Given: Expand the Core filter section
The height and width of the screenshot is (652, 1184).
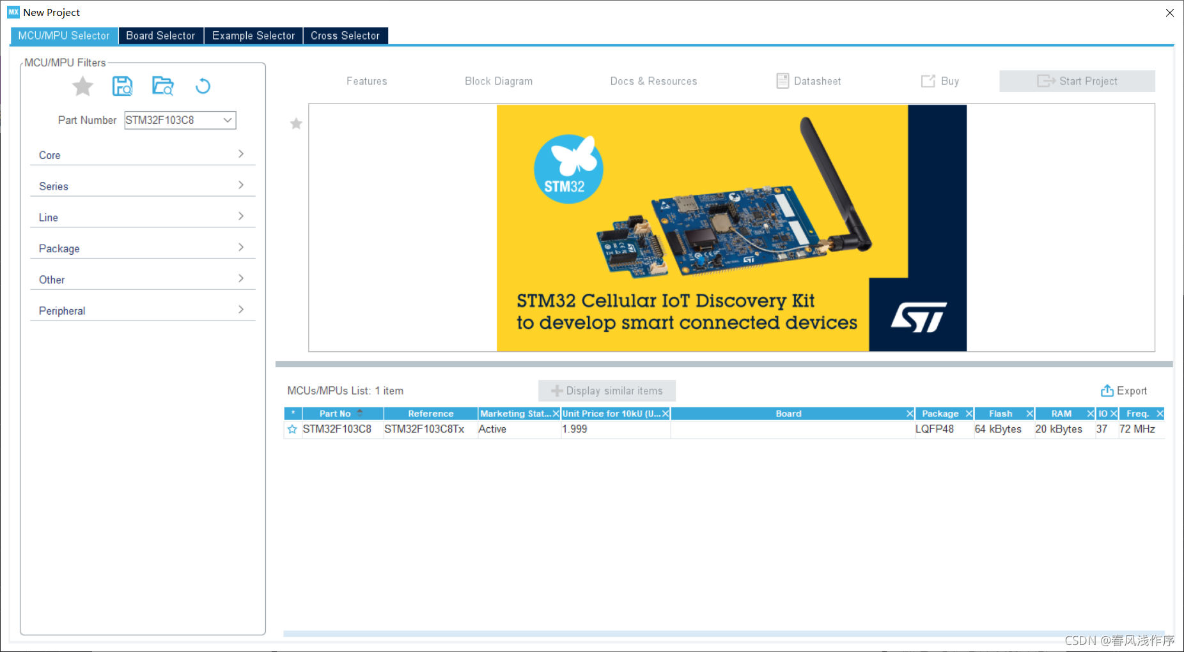Looking at the screenshot, I should click(x=143, y=155).
